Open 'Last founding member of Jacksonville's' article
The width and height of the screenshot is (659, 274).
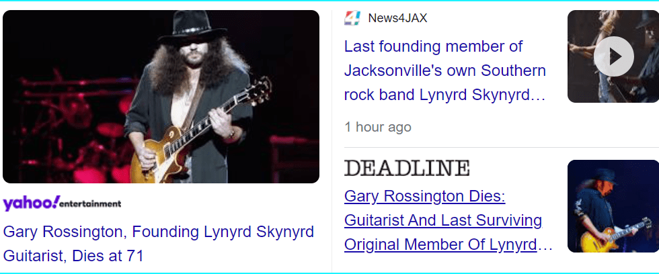pyautogui.click(x=445, y=71)
